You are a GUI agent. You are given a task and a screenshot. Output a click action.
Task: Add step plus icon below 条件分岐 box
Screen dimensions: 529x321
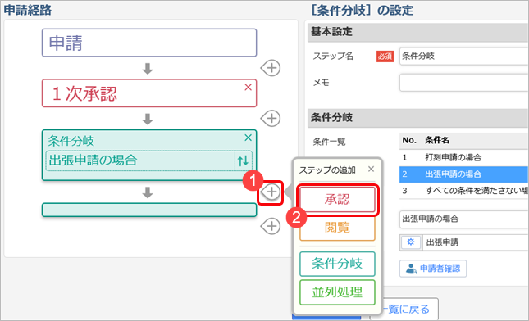[x=271, y=192]
